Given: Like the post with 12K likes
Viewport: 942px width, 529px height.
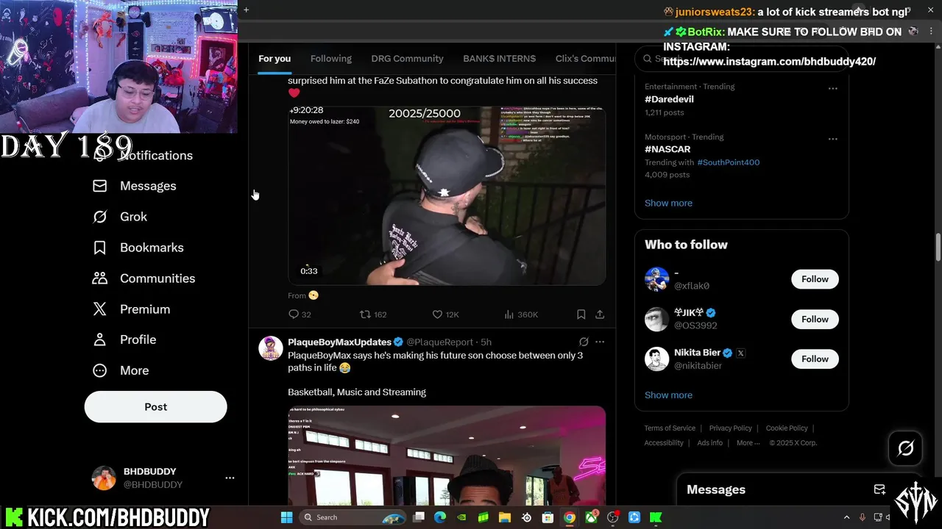Looking at the screenshot, I should (445, 314).
